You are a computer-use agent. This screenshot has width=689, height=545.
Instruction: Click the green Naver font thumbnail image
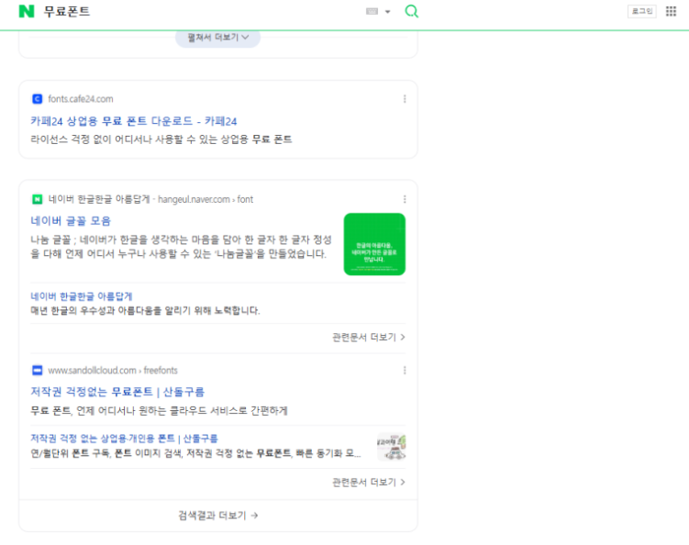pos(374,244)
